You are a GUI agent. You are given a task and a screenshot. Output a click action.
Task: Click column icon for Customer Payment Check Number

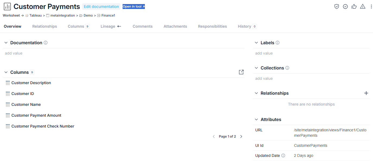coord(8,126)
